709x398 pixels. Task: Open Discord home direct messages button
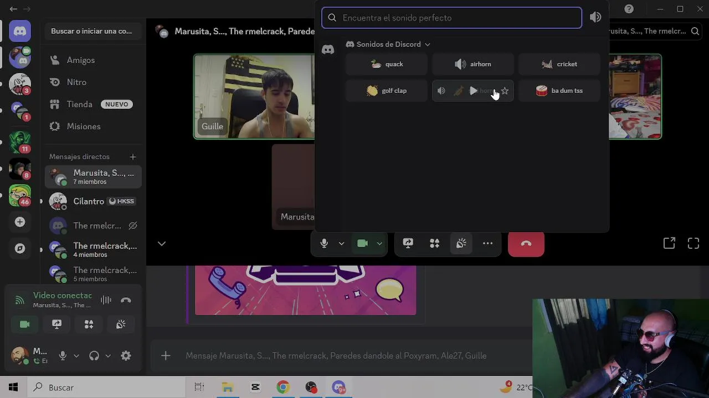20,31
